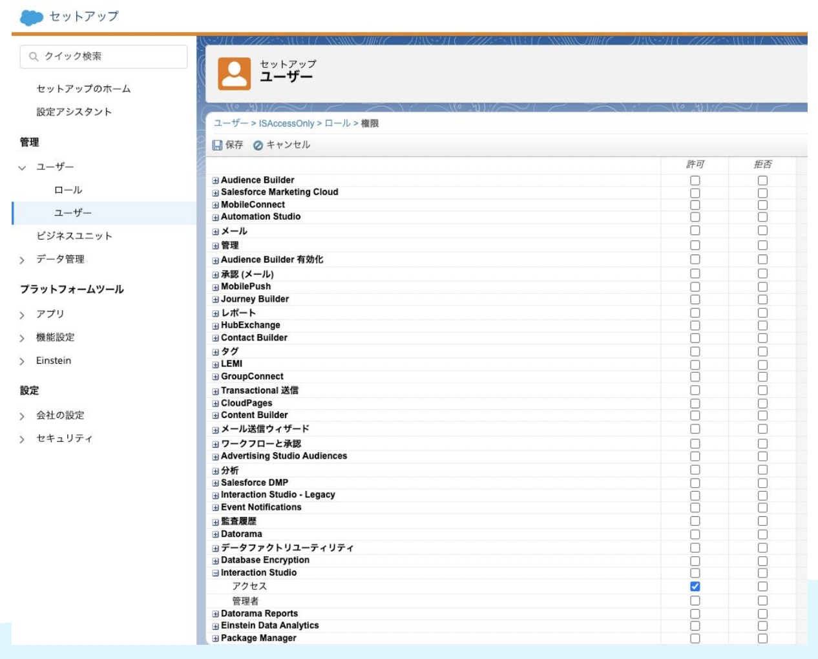Screen dimensions: 818x659
Task: Expand the Einstein sidebar section
Action: point(22,361)
